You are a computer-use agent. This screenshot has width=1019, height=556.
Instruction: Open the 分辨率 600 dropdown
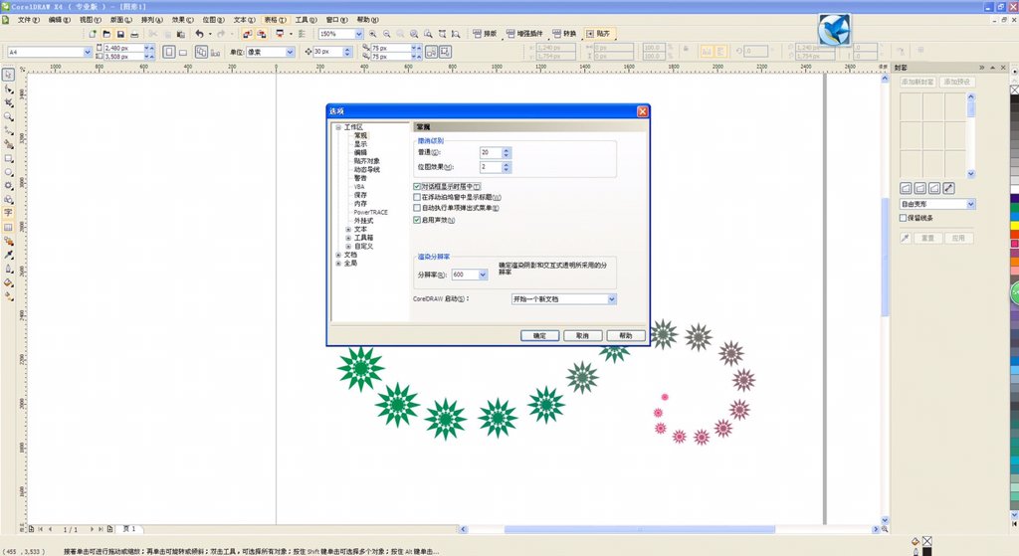483,275
